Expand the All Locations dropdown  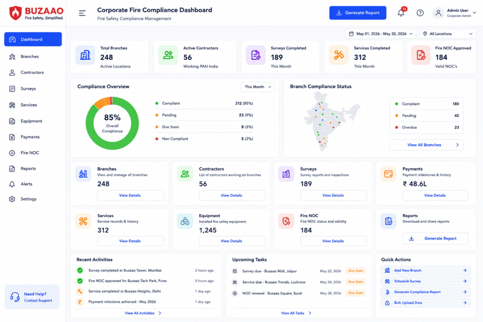pyautogui.click(x=448, y=34)
